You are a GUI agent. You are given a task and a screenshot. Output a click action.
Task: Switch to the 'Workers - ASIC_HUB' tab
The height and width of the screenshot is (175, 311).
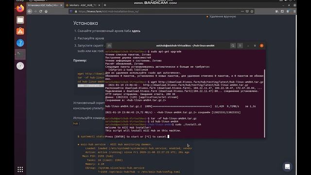pos(83,5)
